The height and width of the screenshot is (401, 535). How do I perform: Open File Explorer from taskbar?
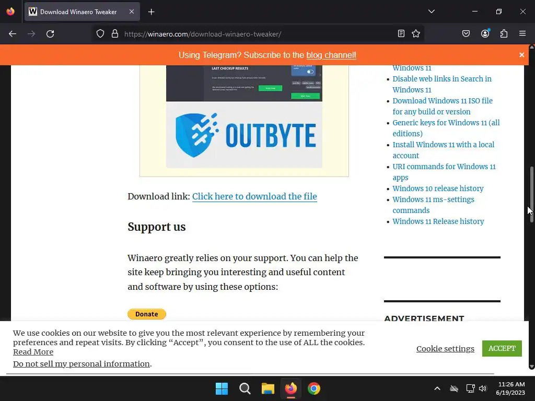pyautogui.click(x=268, y=388)
